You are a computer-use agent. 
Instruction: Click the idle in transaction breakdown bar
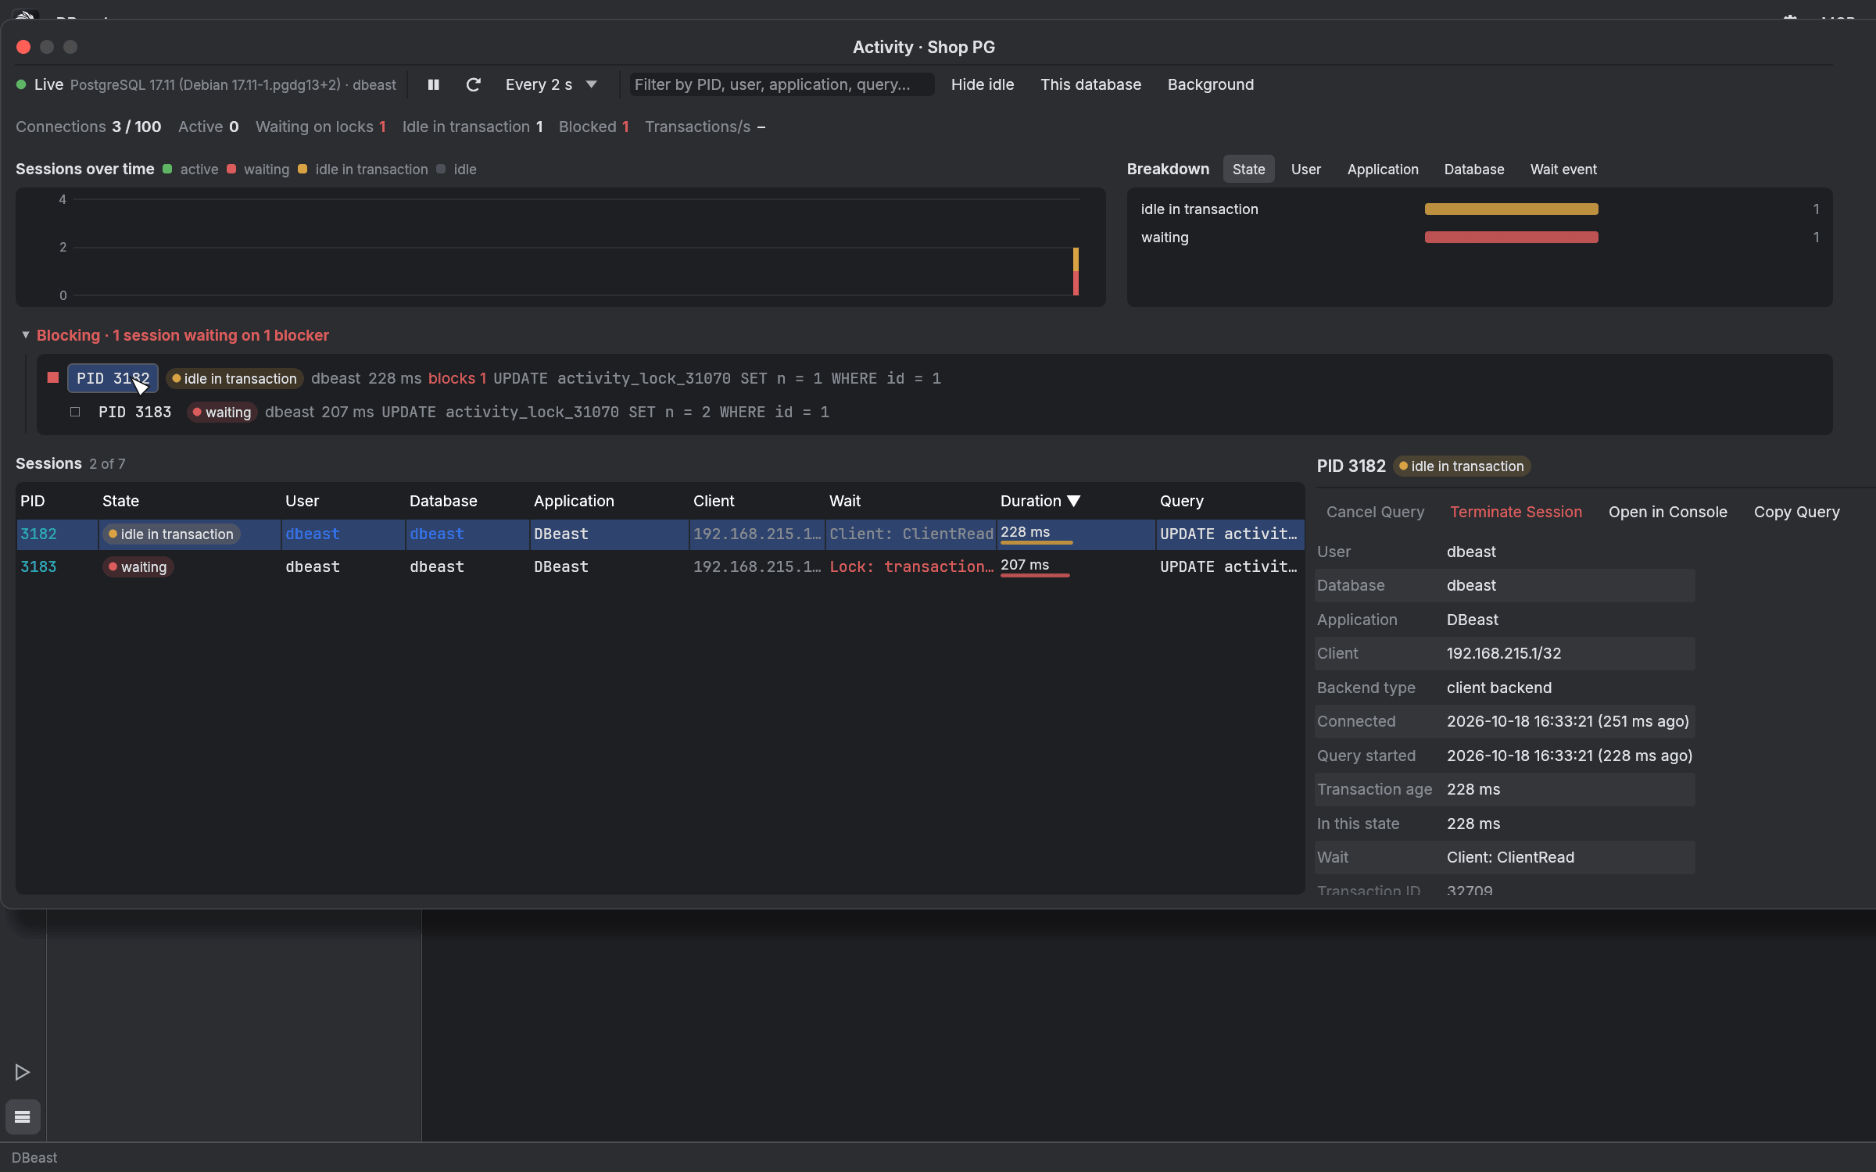[x=1511, y=209]
